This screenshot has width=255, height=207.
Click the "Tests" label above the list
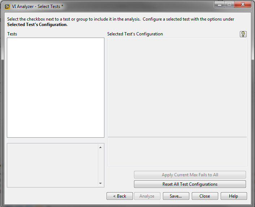pos(12,34)
